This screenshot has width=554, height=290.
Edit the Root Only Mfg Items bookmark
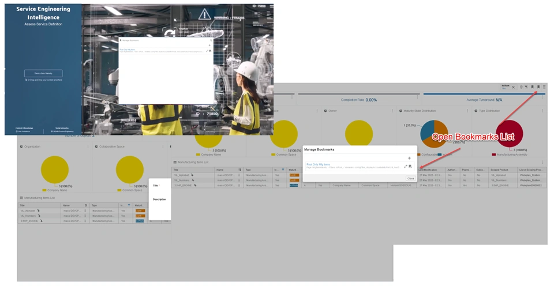(x=405, y=166)
